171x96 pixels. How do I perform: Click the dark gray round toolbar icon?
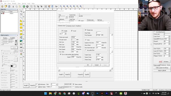tap(27, 6)
